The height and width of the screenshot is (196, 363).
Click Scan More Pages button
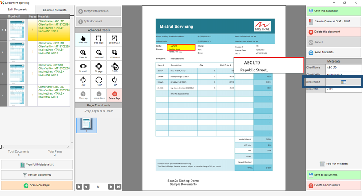(x=37, y=185)
